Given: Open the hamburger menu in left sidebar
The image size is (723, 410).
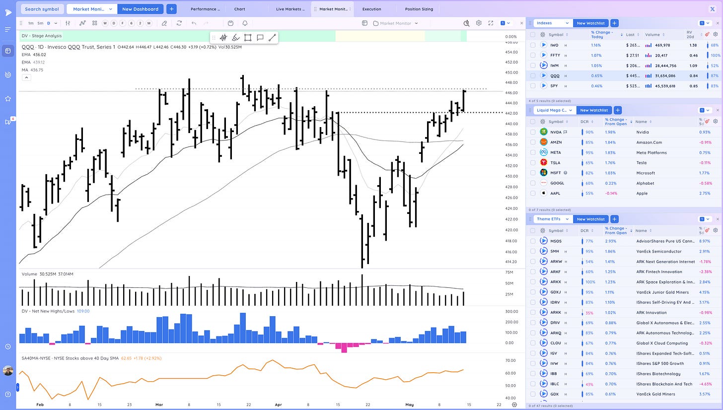Looking at the screenshot, I should point(7,29).
